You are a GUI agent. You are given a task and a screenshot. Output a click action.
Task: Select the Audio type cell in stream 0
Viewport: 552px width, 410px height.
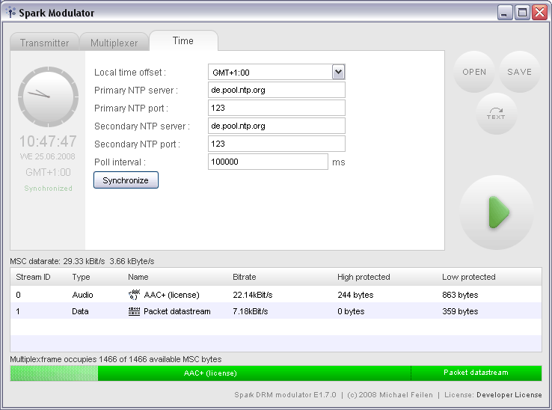[82, 295]
